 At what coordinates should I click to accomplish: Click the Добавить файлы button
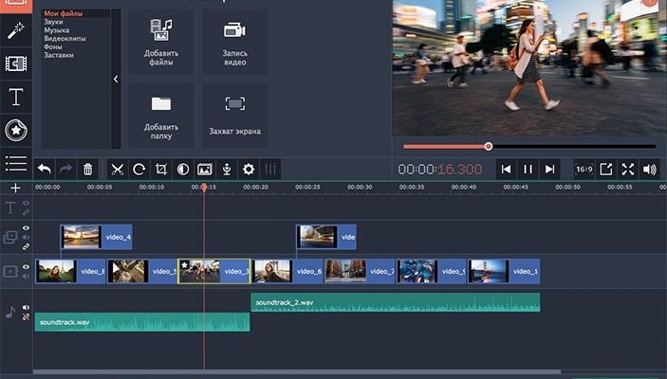pyautogui.click(x=161, y=43)
